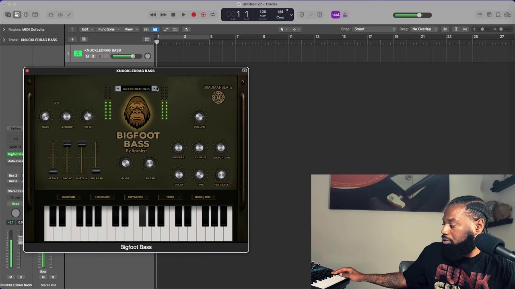Select next preset arrow in Bigfoot Bass
This screenshot has height=289, width=515.
[154, 89]
